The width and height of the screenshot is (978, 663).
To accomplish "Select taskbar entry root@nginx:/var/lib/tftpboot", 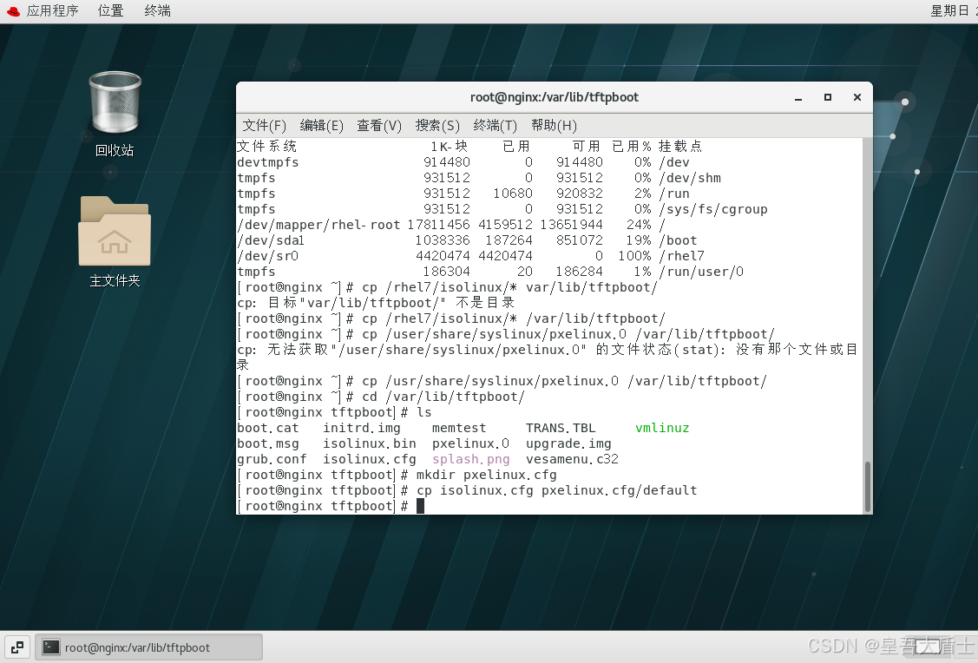I will pos(149,647).
